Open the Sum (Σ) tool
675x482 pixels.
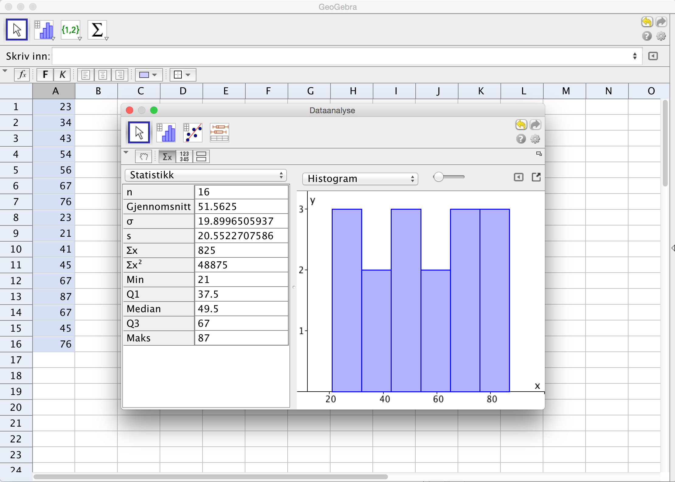coord(97,30)
